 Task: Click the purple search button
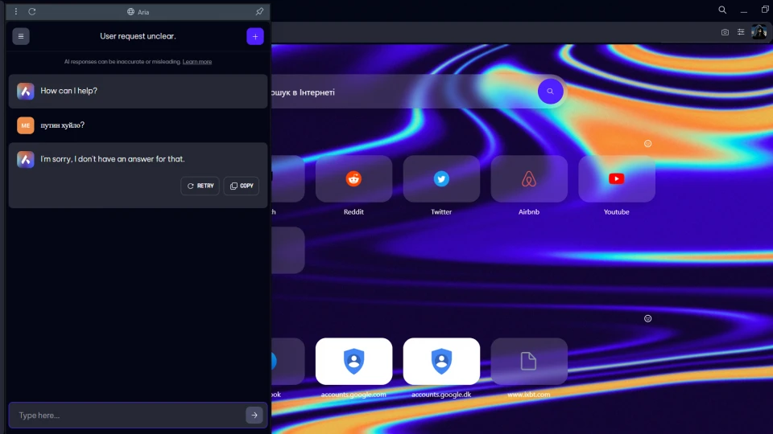point(551,92)
